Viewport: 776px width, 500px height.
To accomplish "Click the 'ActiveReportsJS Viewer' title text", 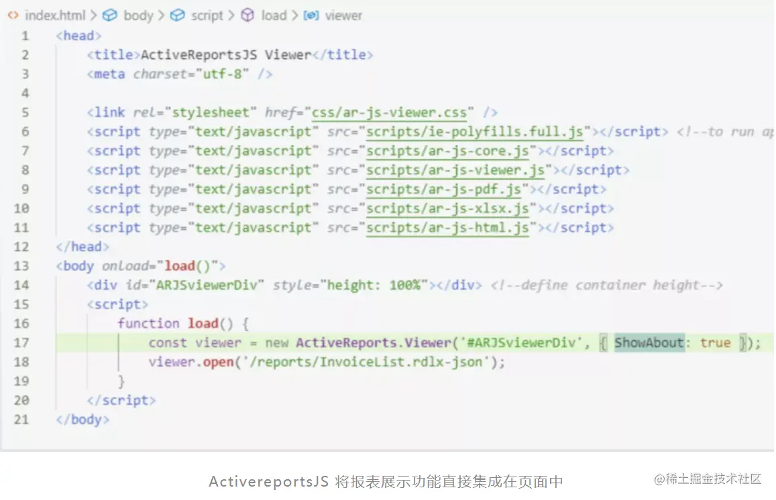I will point(226,55).
